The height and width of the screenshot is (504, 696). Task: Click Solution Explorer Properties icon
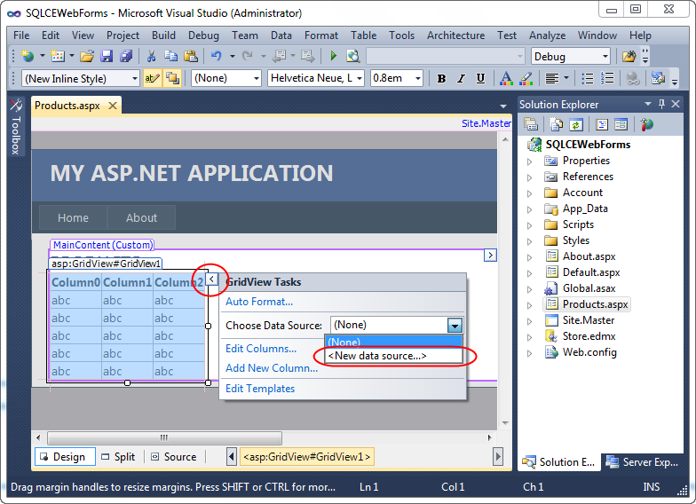531,124
